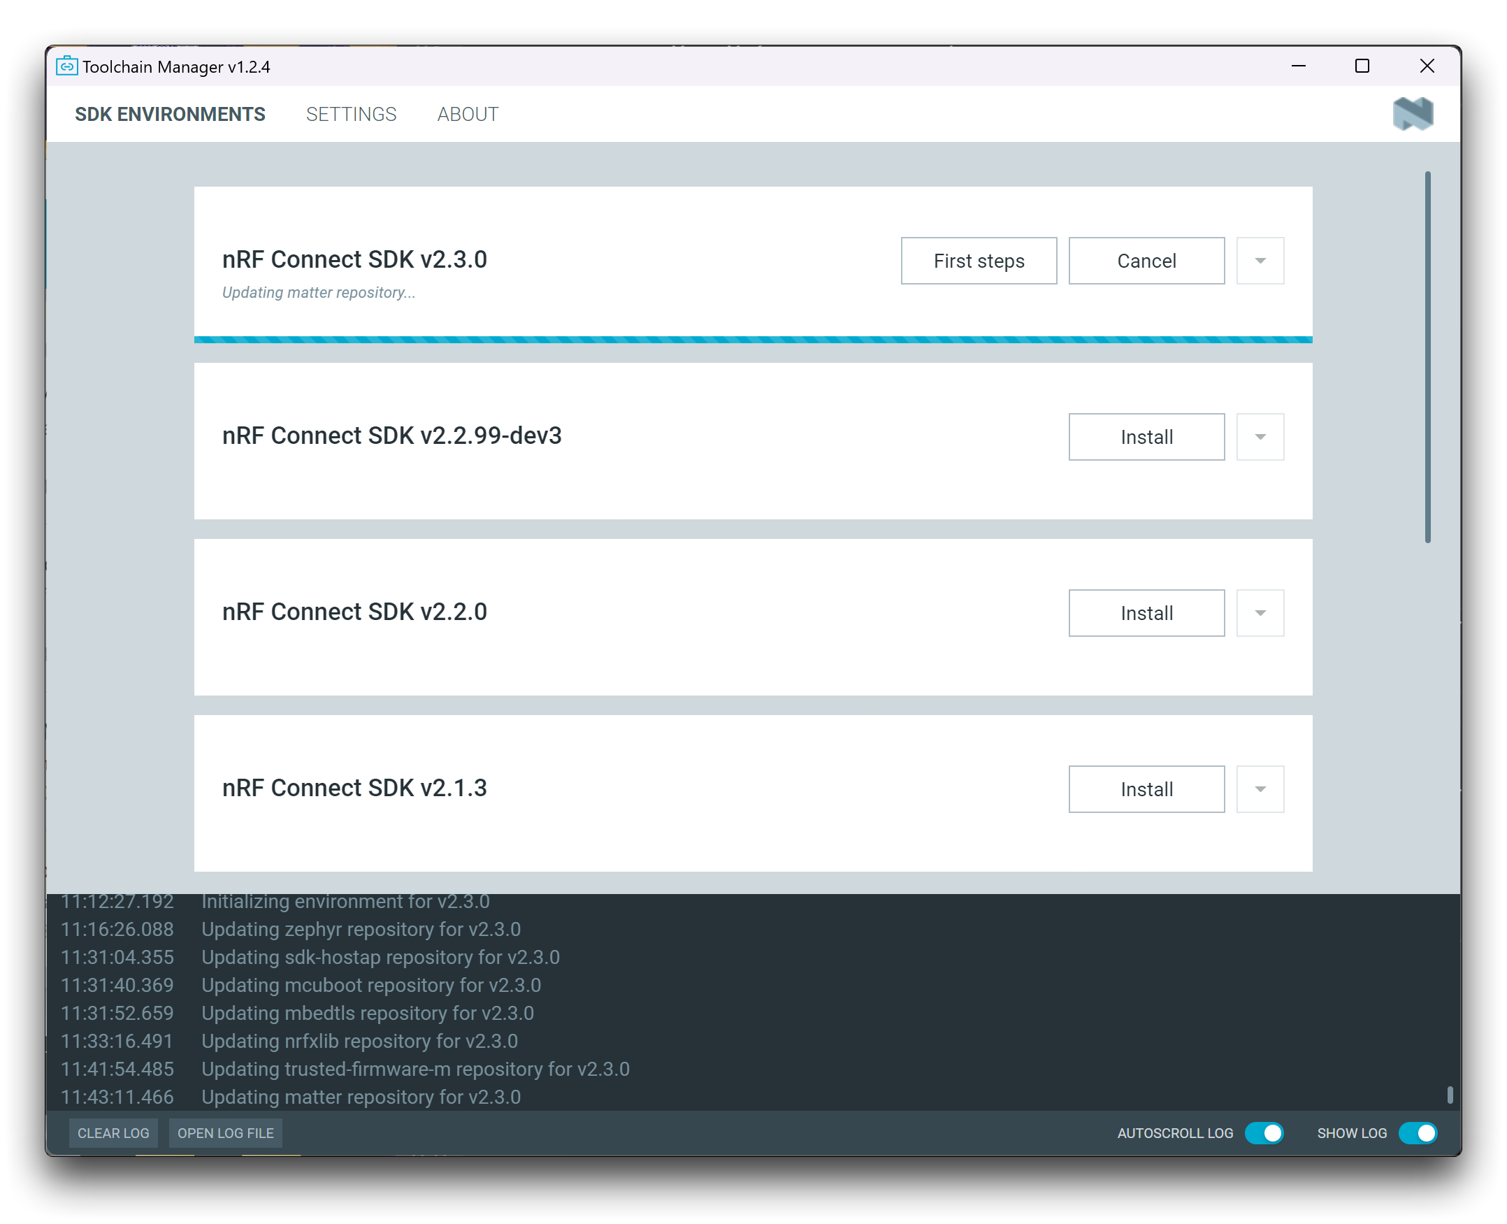This screenshot has width=1507, height=1224.
Task: Click the log panel scrollbar thumb
Action: pyautogui.click(x=1449, y=1094)
